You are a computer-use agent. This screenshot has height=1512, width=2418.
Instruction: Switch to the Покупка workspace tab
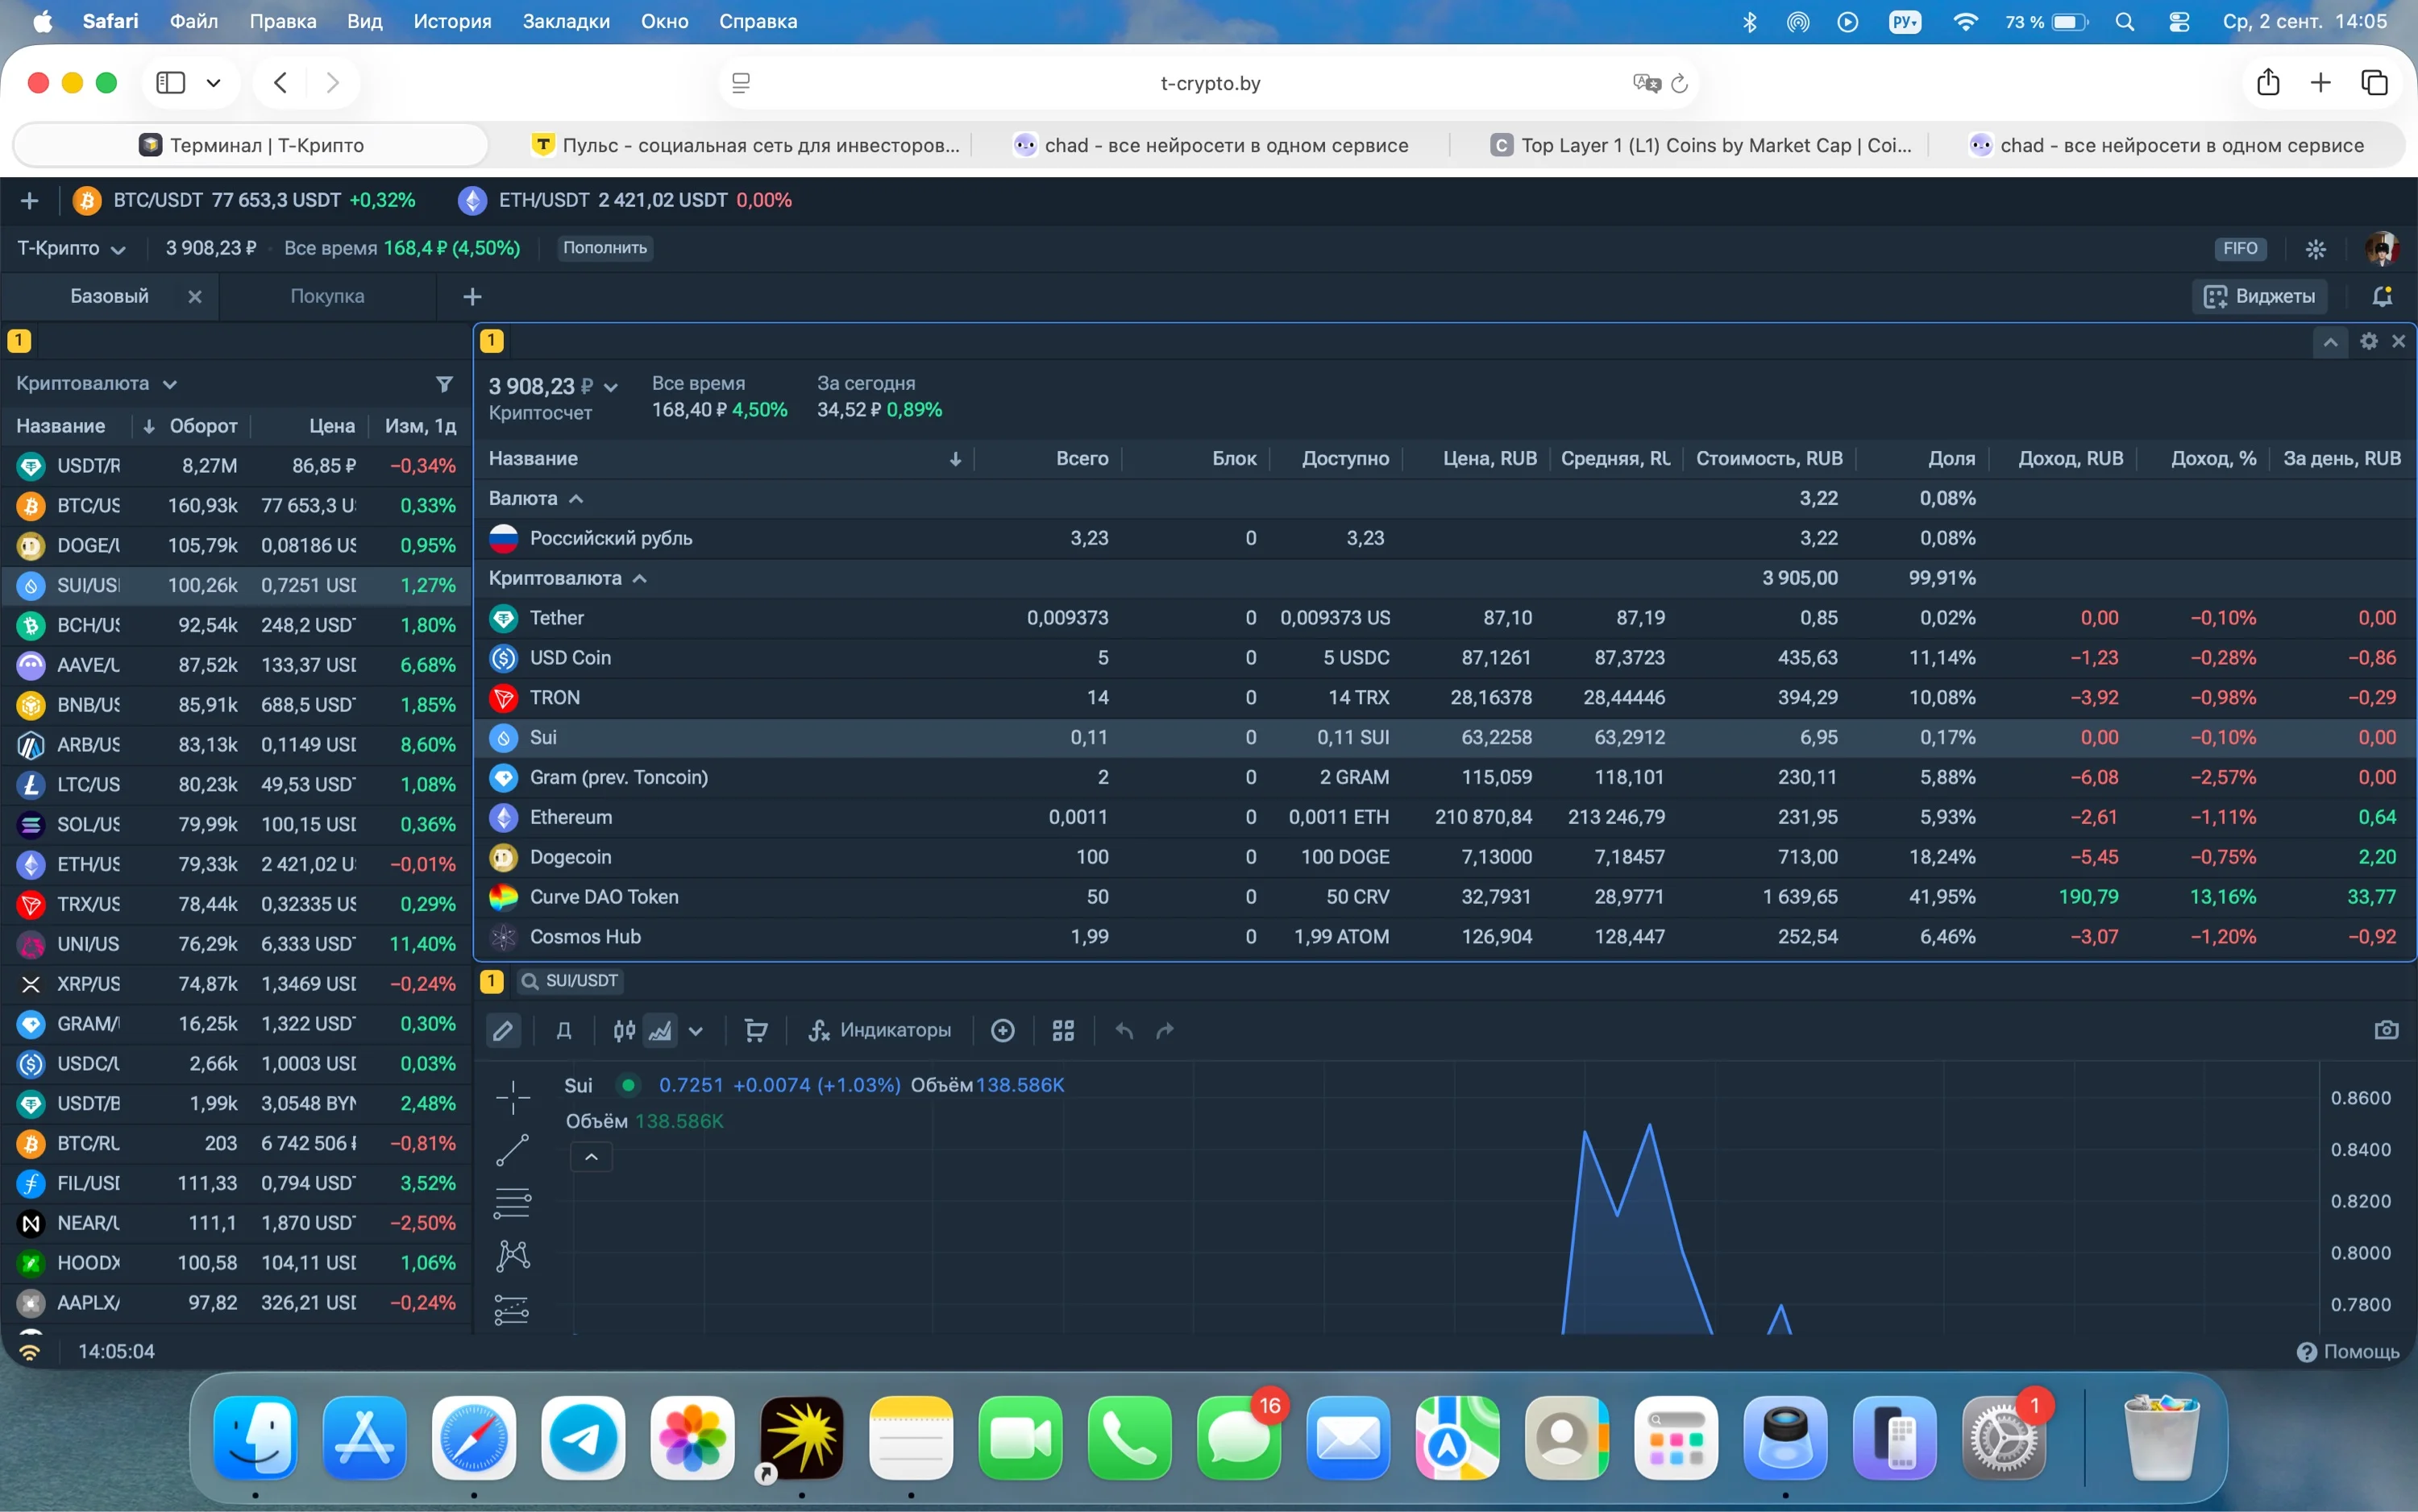coord(327,297)
